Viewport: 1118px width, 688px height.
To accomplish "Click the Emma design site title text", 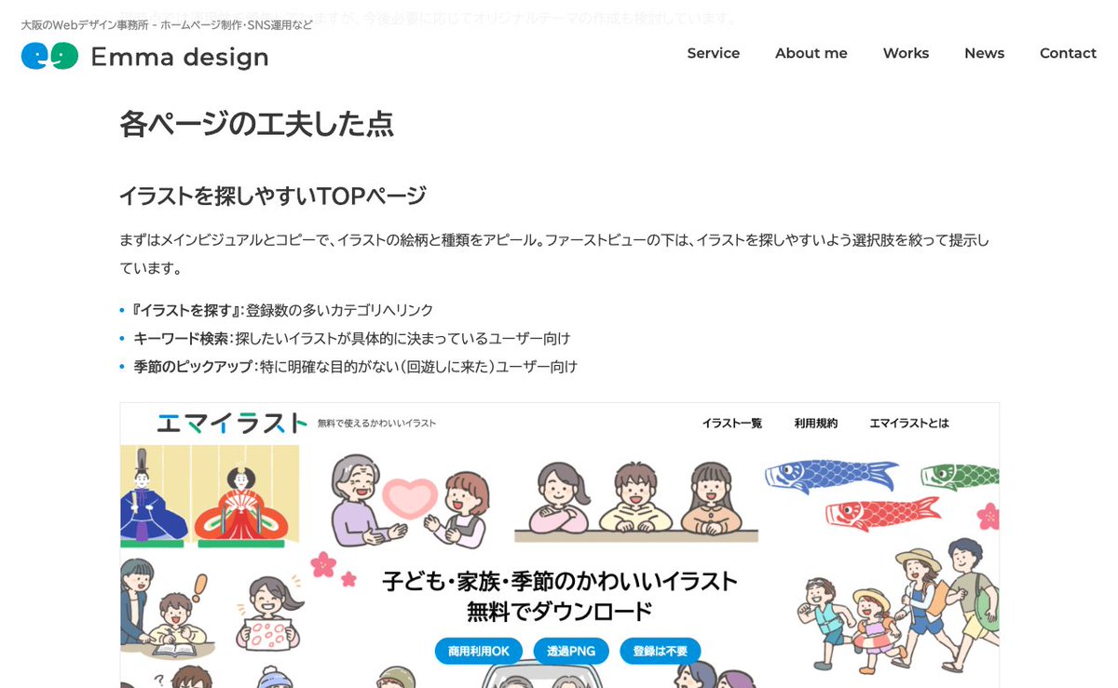I will pyautogui.click(x=180, y=58).
